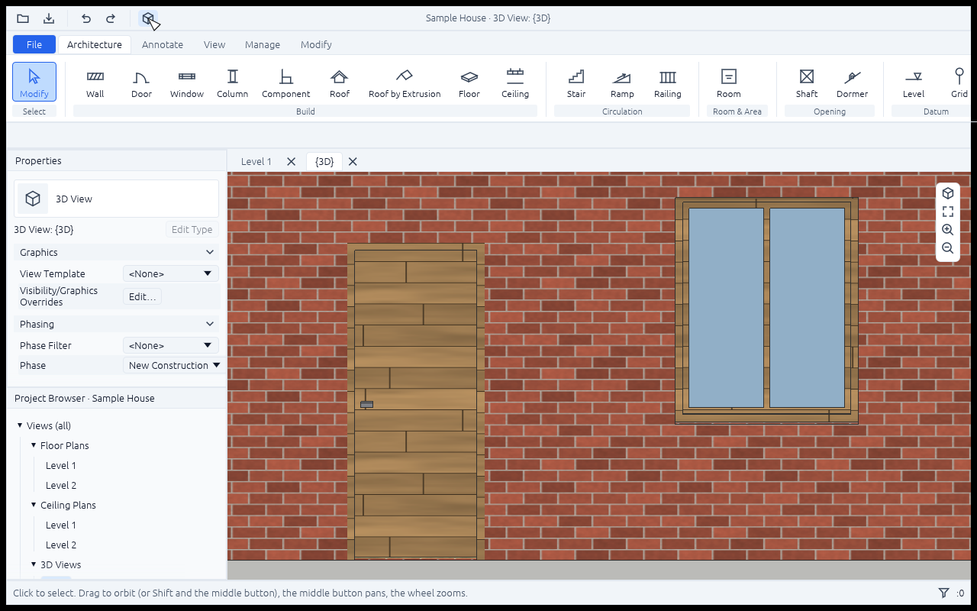Open the default 3D view from quick access
The image size is (977, 611).
pos(148,18)
